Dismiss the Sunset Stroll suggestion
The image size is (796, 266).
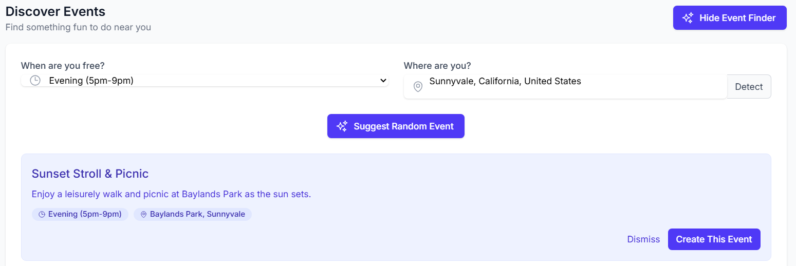(643, 239)
